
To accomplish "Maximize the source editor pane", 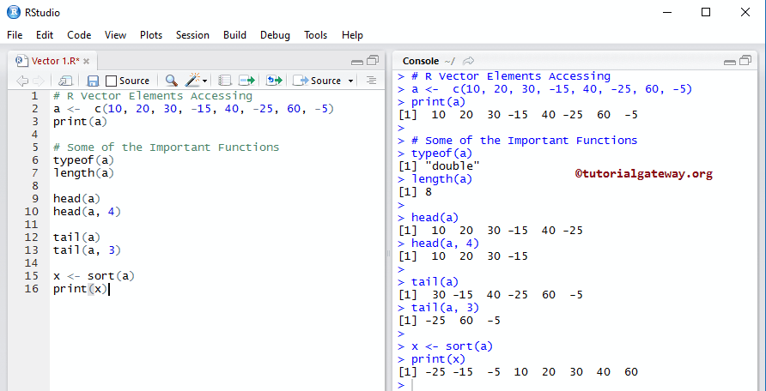I will coord(373,60).
